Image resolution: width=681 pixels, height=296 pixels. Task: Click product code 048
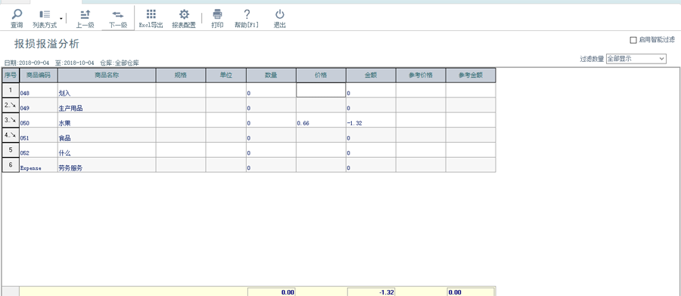(25, 93)
